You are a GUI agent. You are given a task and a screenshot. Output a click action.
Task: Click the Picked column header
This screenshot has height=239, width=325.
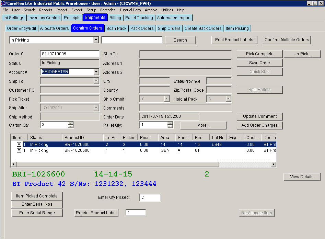pos(129,138)
